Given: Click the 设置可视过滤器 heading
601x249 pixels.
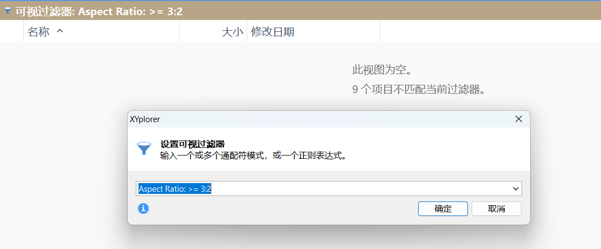Looking at the screenshot, I should pyautogui.click(x=193, y=144).
